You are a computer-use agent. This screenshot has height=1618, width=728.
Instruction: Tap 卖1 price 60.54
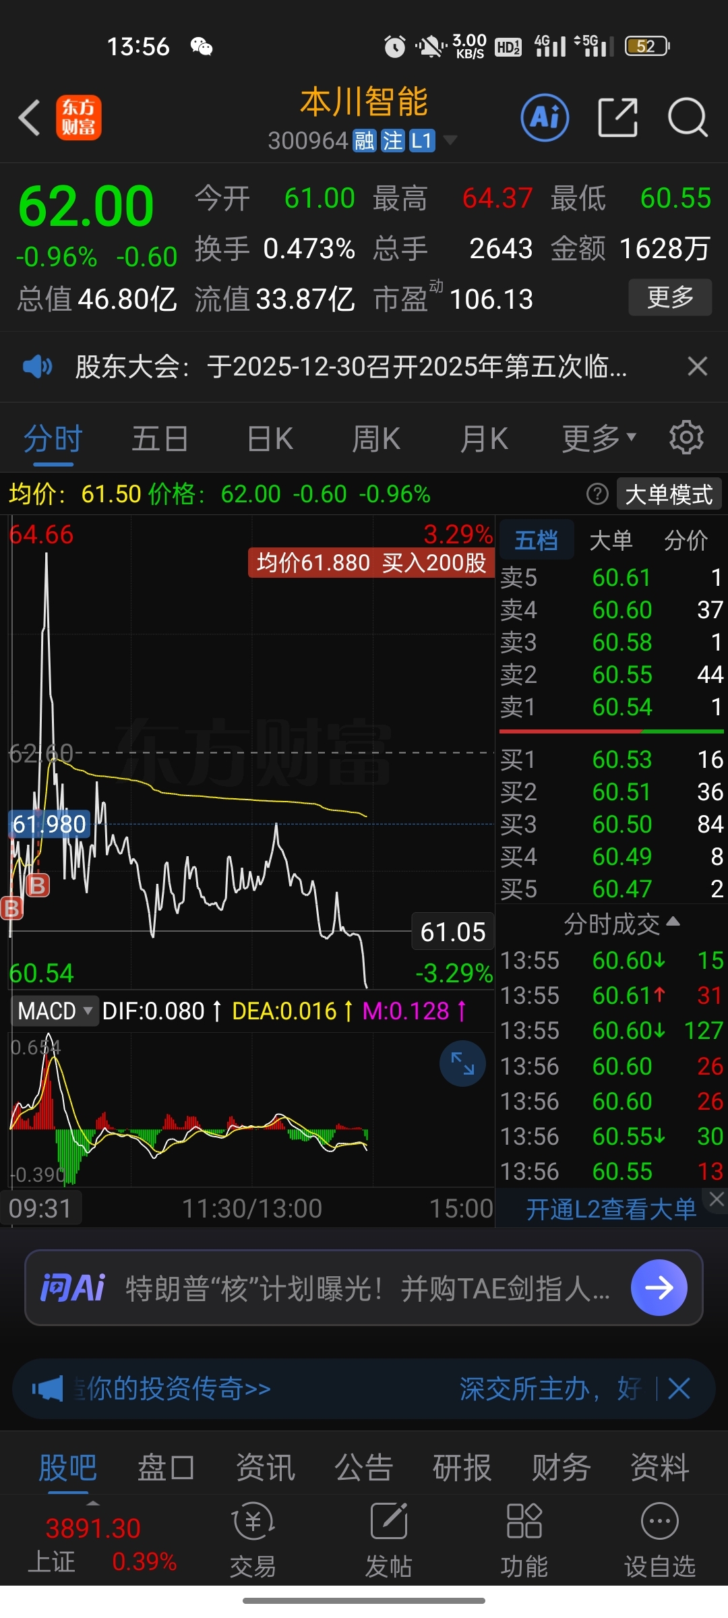pos(621,707)
